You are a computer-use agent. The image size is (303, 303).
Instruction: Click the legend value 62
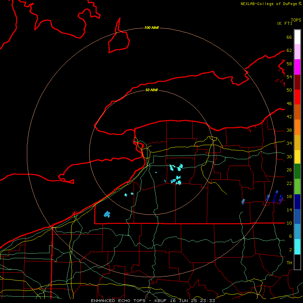(x=289, y=50)
